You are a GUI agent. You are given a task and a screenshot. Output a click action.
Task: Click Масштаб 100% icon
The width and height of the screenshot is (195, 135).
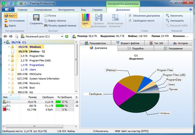click(168, 26)
